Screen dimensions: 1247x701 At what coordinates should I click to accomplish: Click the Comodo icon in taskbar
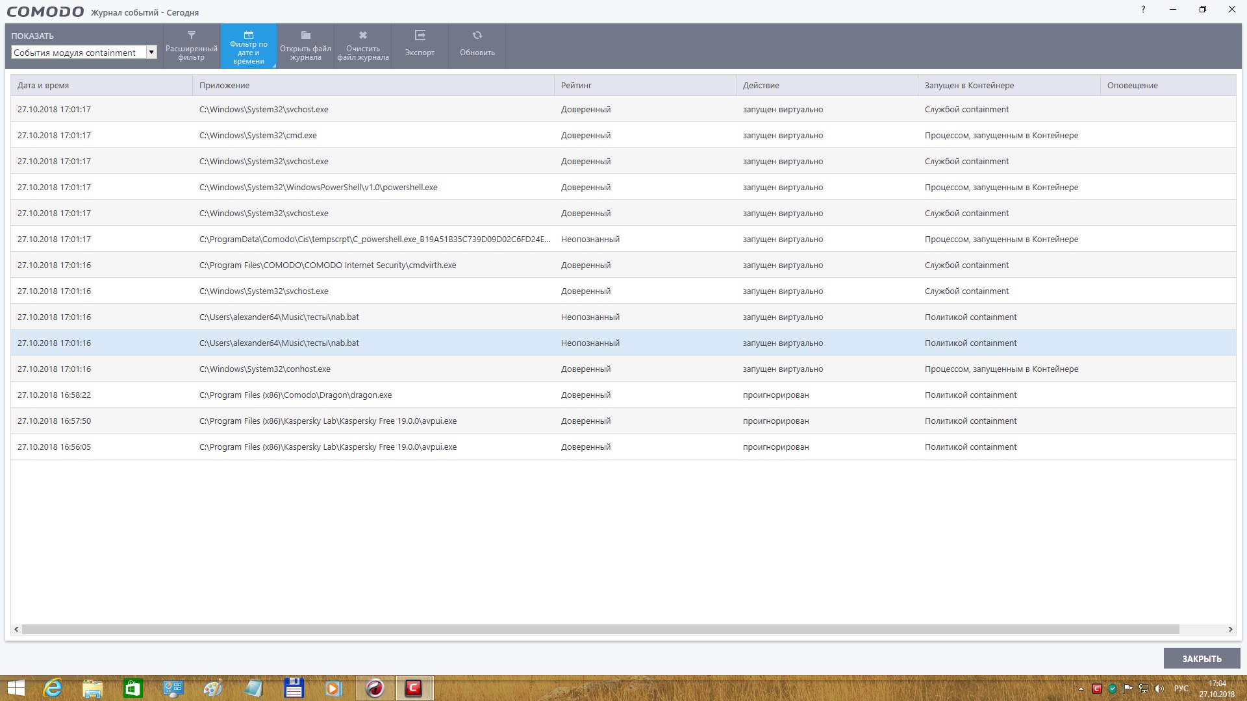click(413, 688)
